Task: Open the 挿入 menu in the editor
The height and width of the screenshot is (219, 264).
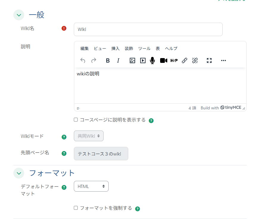Action: point(115,49)
